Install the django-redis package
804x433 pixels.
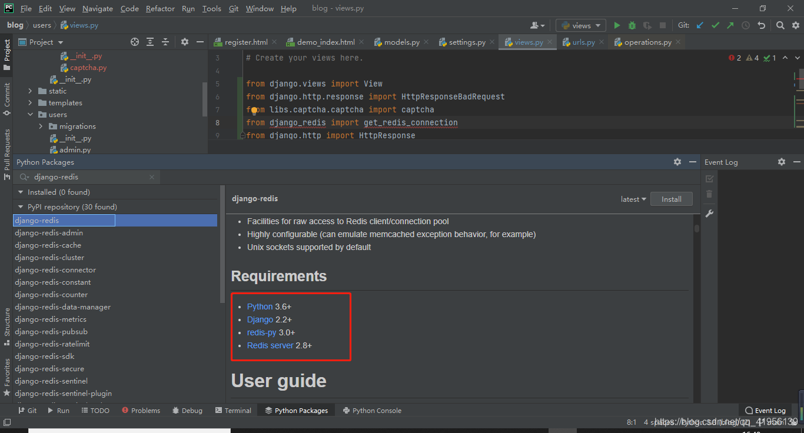pos(671,199)
